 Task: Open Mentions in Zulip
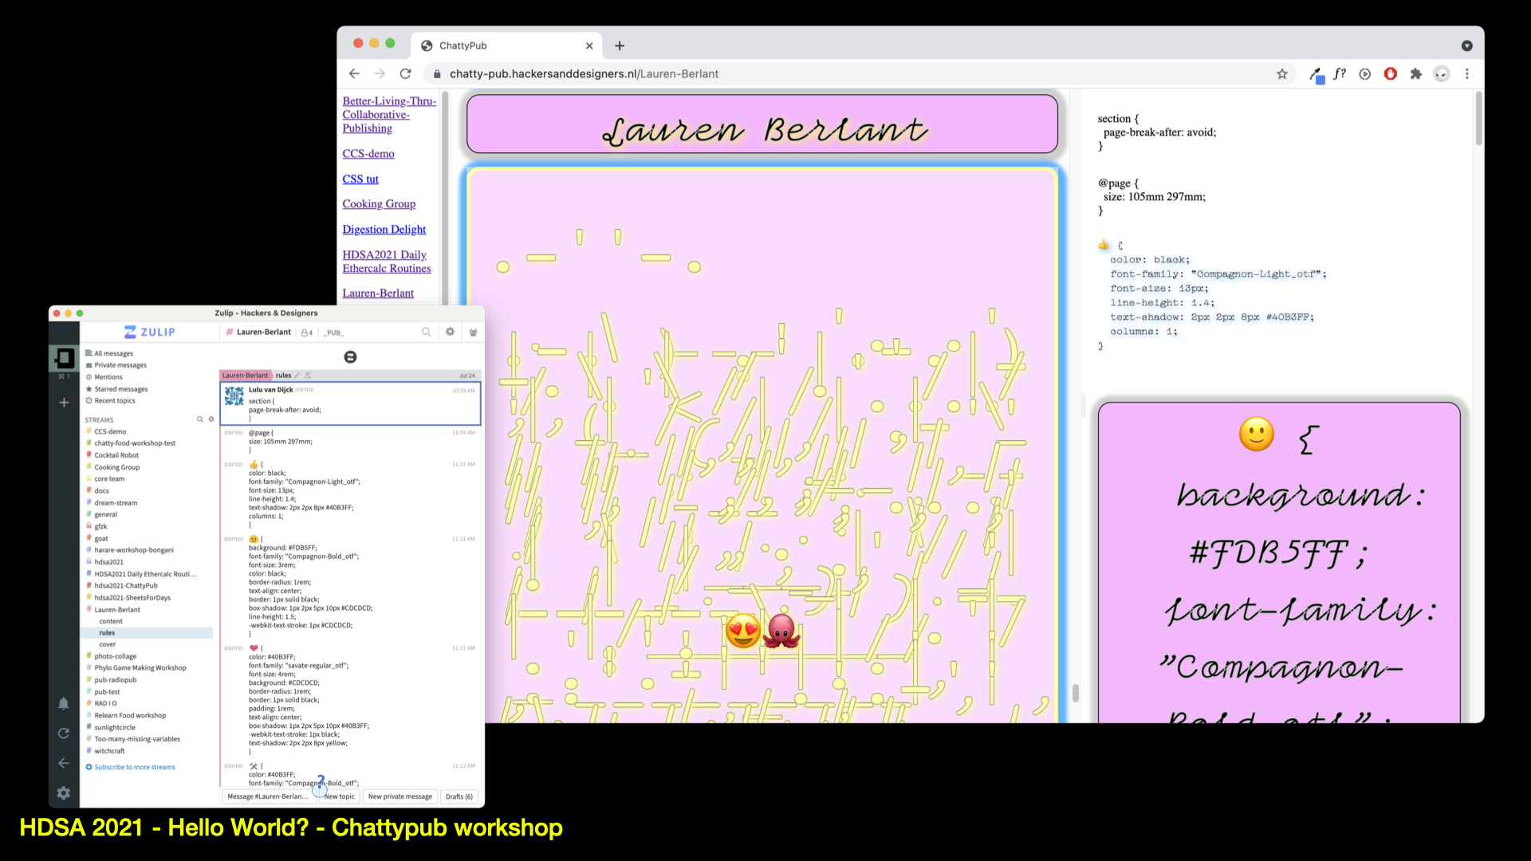point(108,377)
